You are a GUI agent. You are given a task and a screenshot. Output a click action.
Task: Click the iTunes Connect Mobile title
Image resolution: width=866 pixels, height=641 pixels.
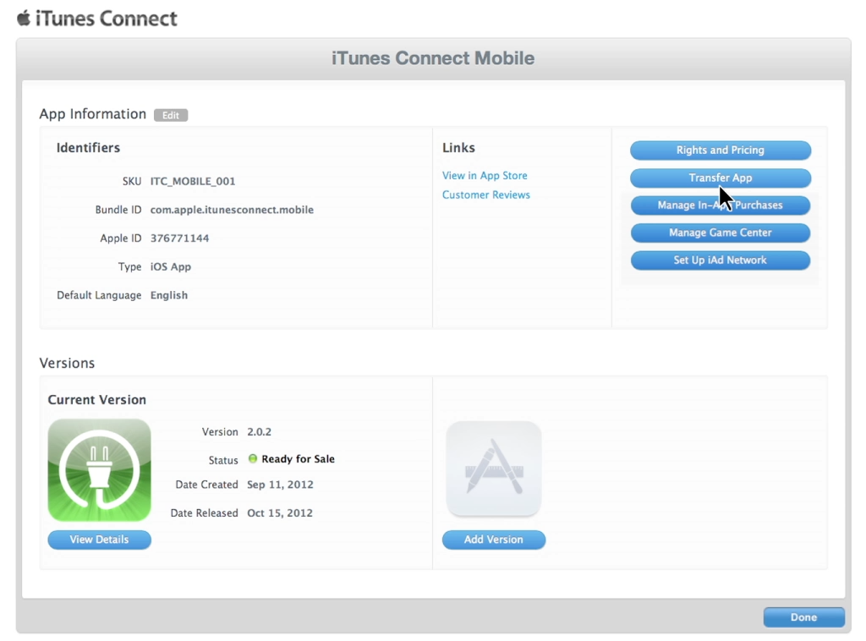[433, 58]
